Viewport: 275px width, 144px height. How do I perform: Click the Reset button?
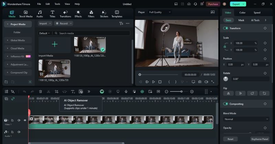pyautogui.click(x=230, y=139)
